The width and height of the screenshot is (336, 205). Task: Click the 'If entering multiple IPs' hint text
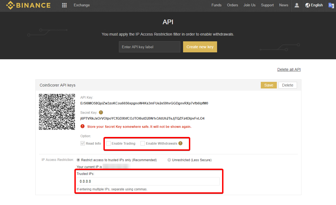tap(112, 189)
